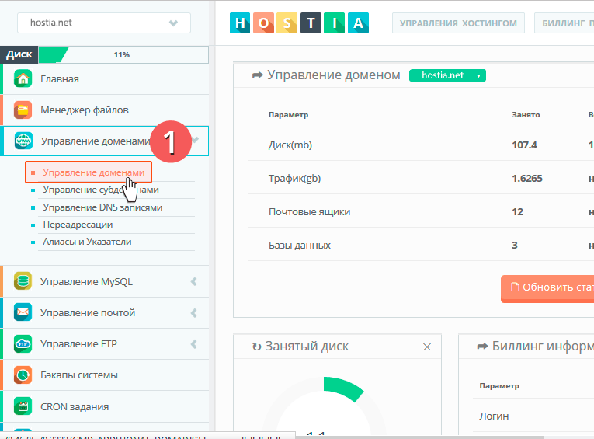
Task: Click arrow icon beside Биллинг информ heading
Action: click(x=482, y=346)
